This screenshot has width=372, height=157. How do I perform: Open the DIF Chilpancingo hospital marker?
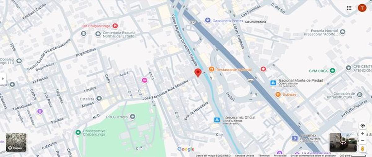[x=115, y=26]
